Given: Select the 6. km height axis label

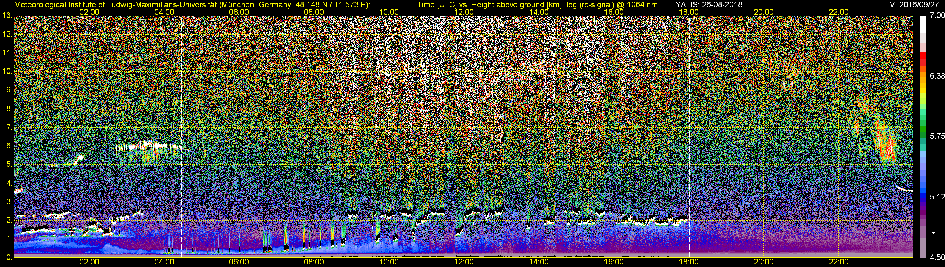Looking at the screenshot, I should [9, 145].
